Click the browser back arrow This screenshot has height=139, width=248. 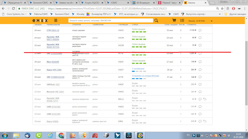[3, 8]
